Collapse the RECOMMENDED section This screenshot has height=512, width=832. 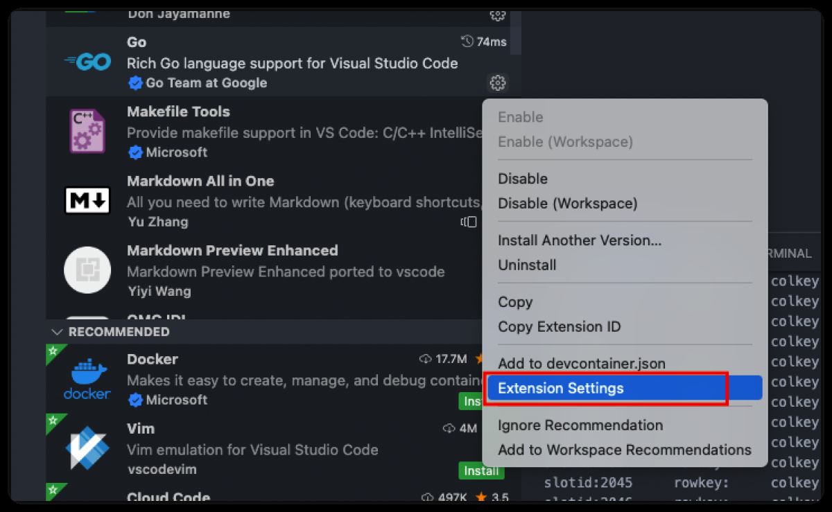[57, 332]
